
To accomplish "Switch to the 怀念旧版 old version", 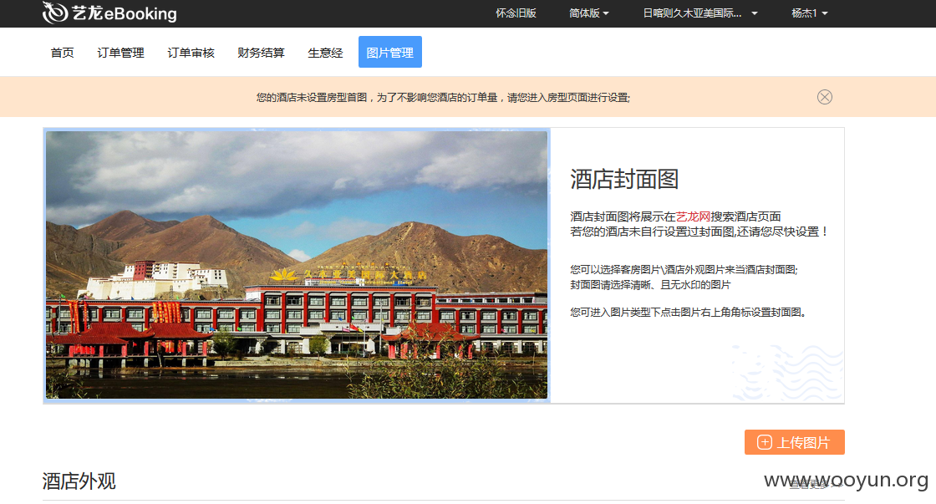I will click(516, 13).
